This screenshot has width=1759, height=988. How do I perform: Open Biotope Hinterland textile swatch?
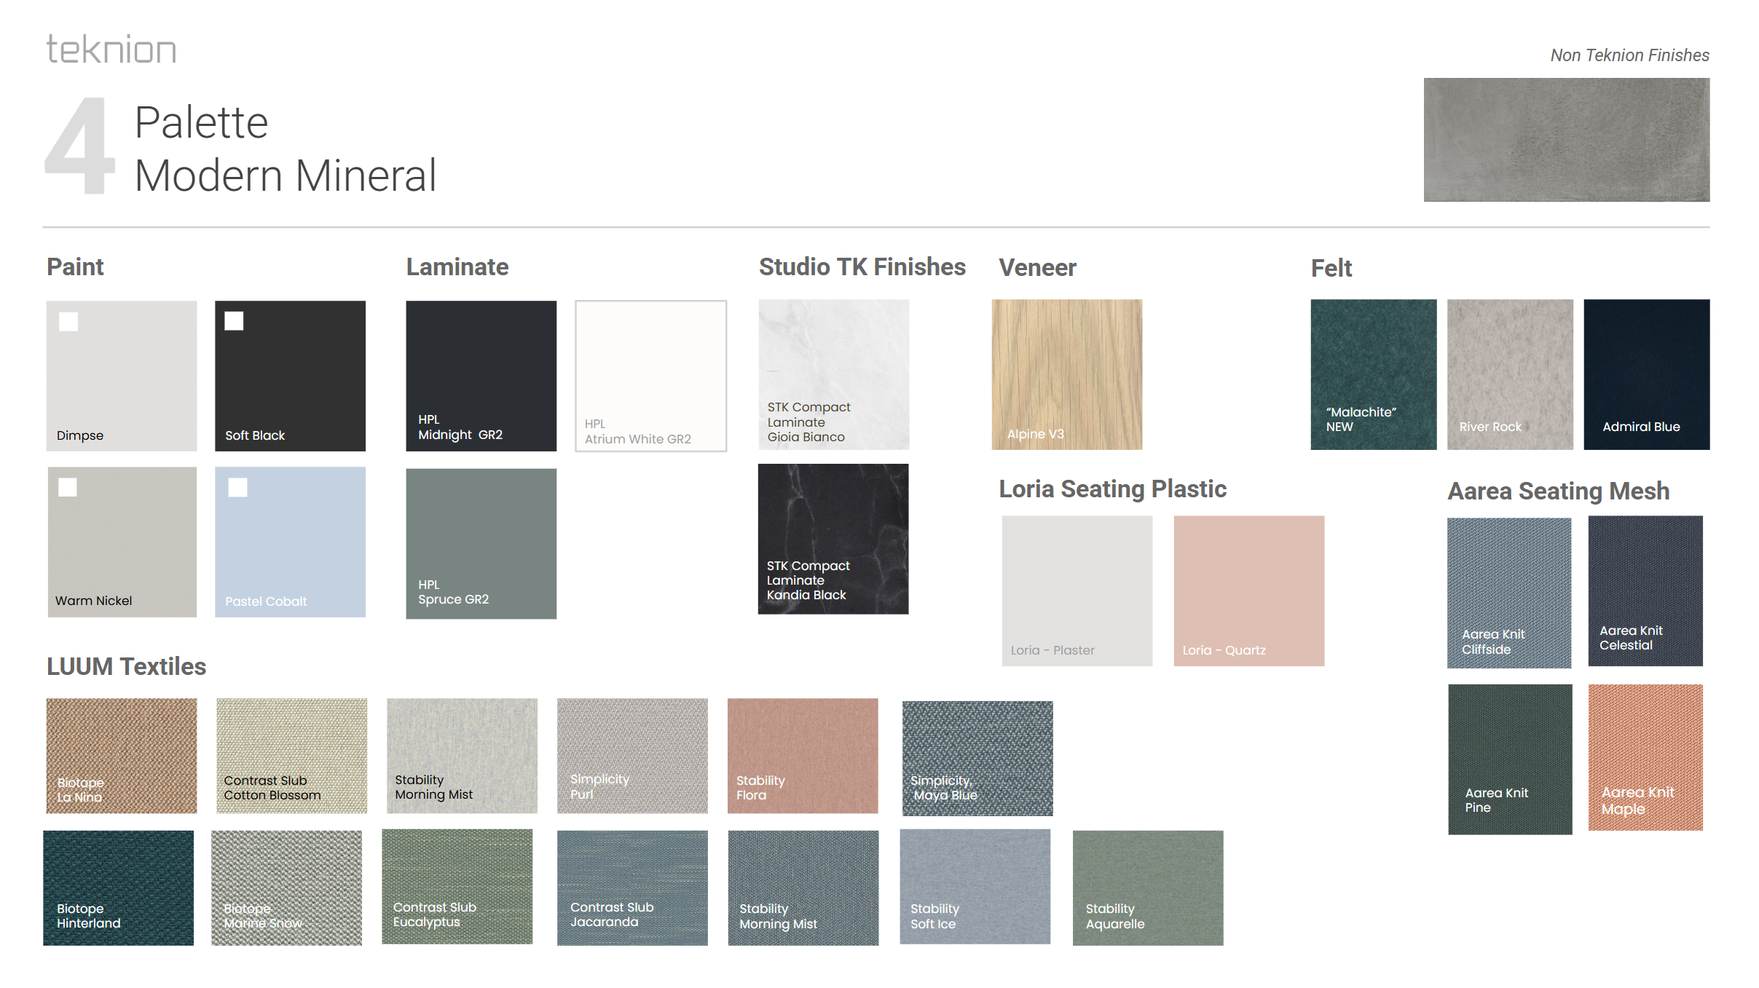[119, 888]
